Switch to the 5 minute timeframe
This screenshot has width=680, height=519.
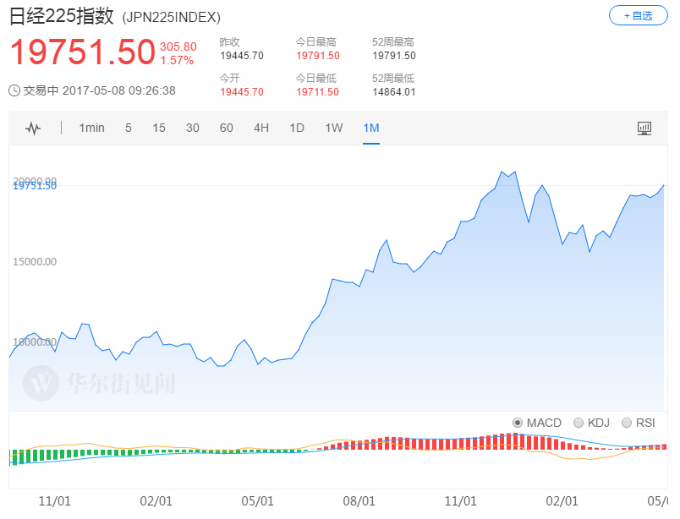[x=129, y=128]
